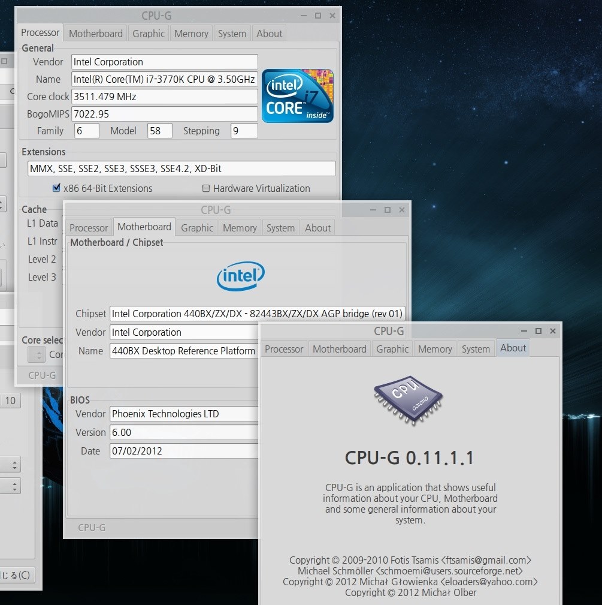This screenshot has width=602, height=605.
Task: Open the About tab in the rear CPU-G window
Action: coord(270,34)
